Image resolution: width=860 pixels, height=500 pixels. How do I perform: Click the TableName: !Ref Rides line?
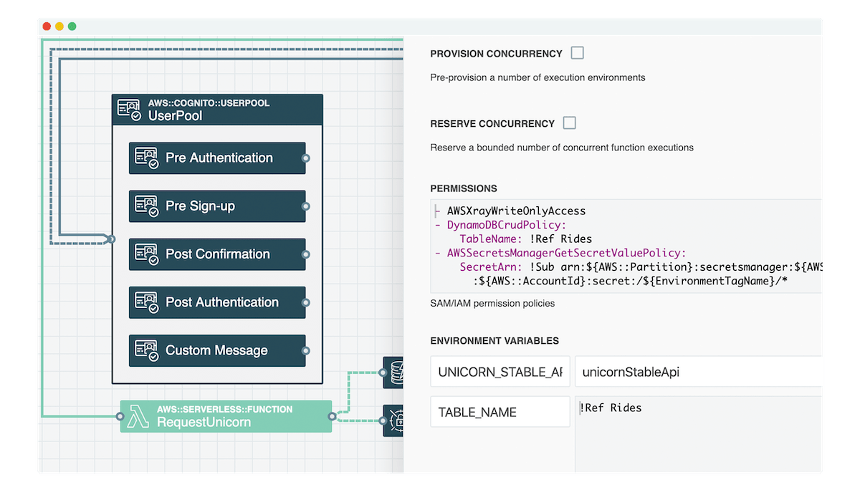pyautogui.click(x=526, y=239)
